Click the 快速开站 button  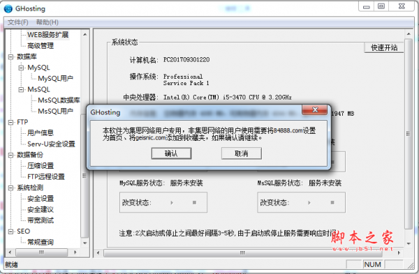384,47
